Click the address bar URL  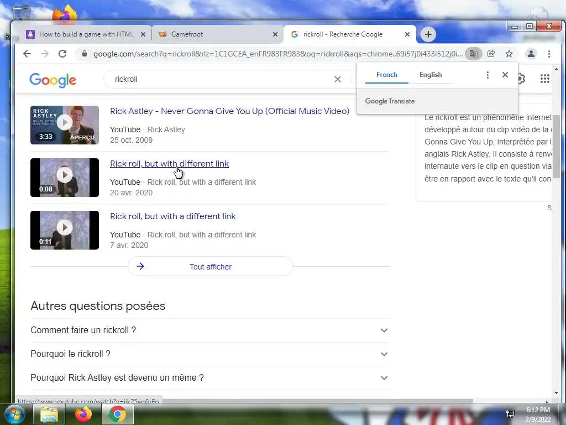tap(277, 54)
